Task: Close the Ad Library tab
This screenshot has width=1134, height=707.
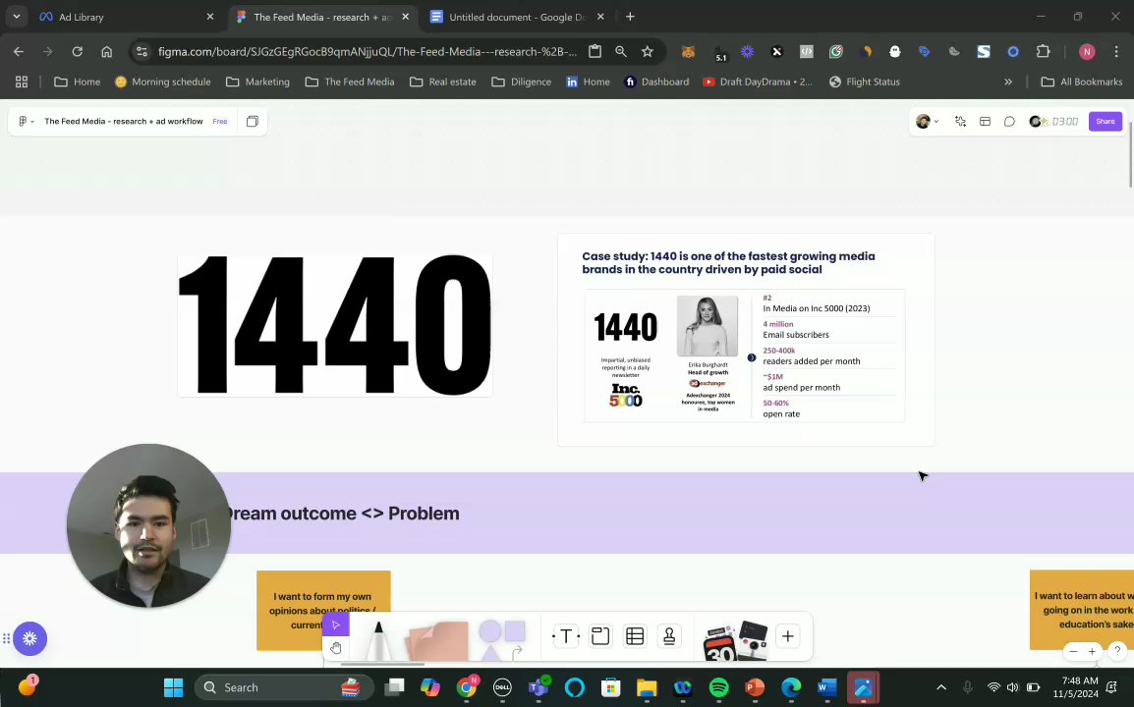Action: [209, 17]
